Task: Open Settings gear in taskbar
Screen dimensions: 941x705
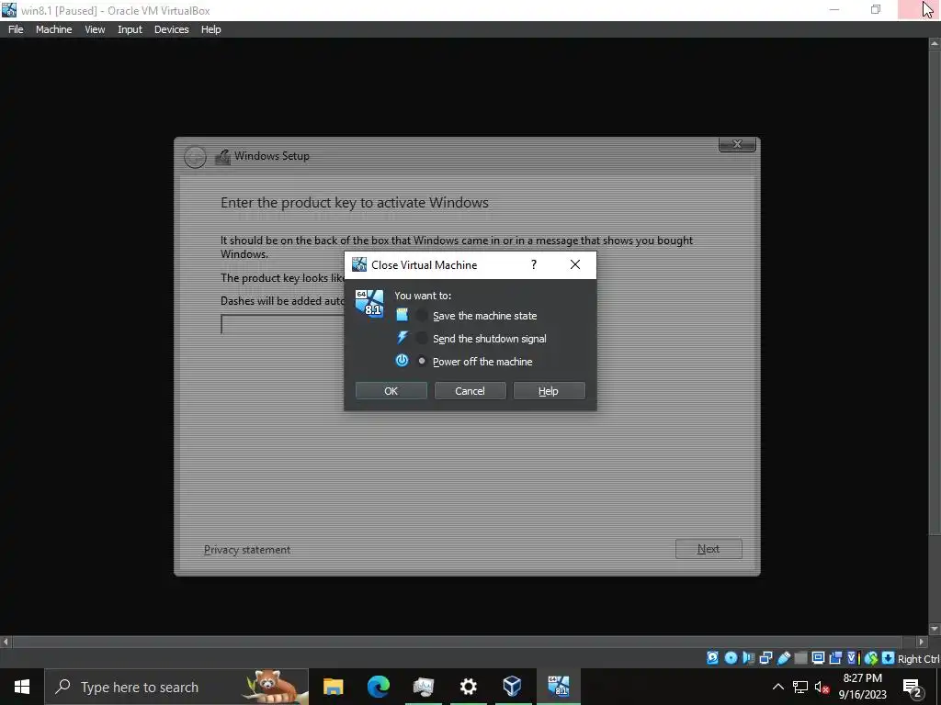Action: click(468, 687)
